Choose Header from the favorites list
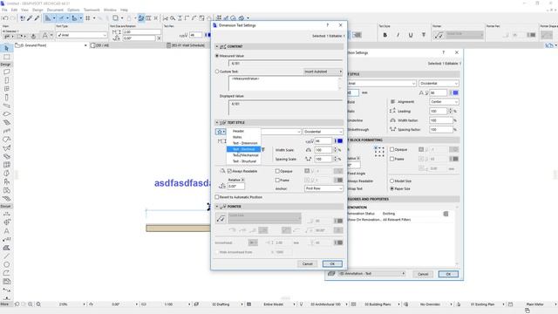 coord(244,131)
